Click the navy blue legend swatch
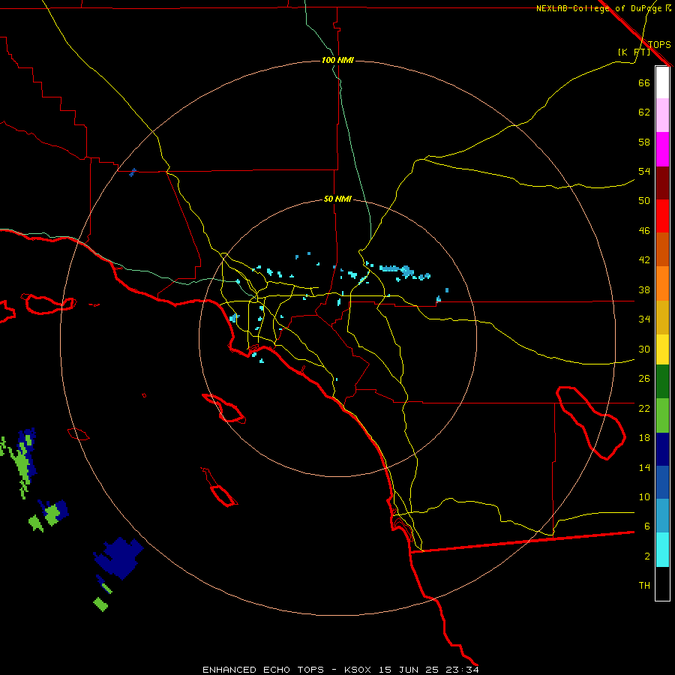This screenshot has height=675, width=675. [662, 449]
